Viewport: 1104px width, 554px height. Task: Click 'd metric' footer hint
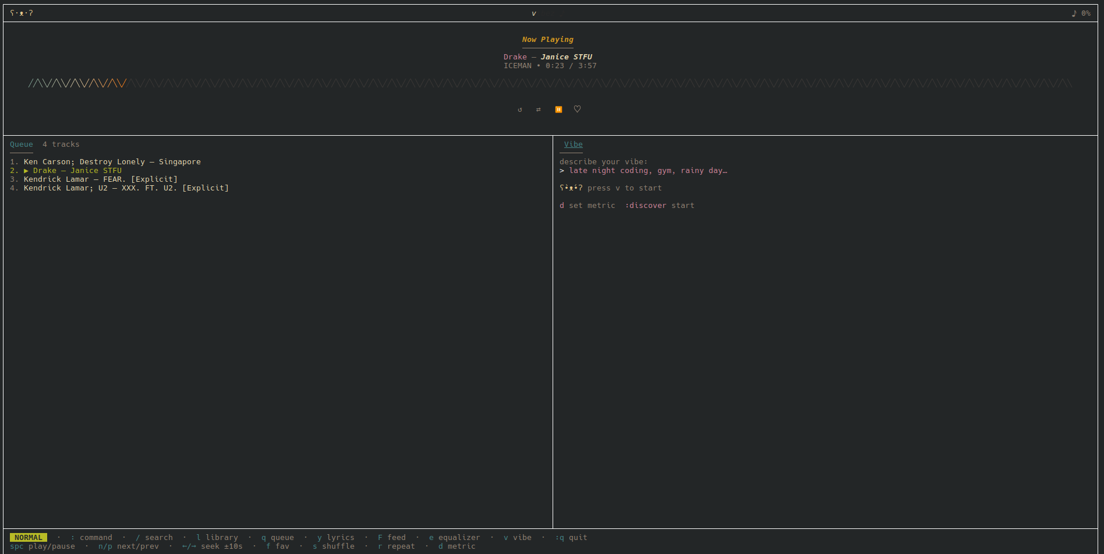pyautogui.click(x=457, y=546)
